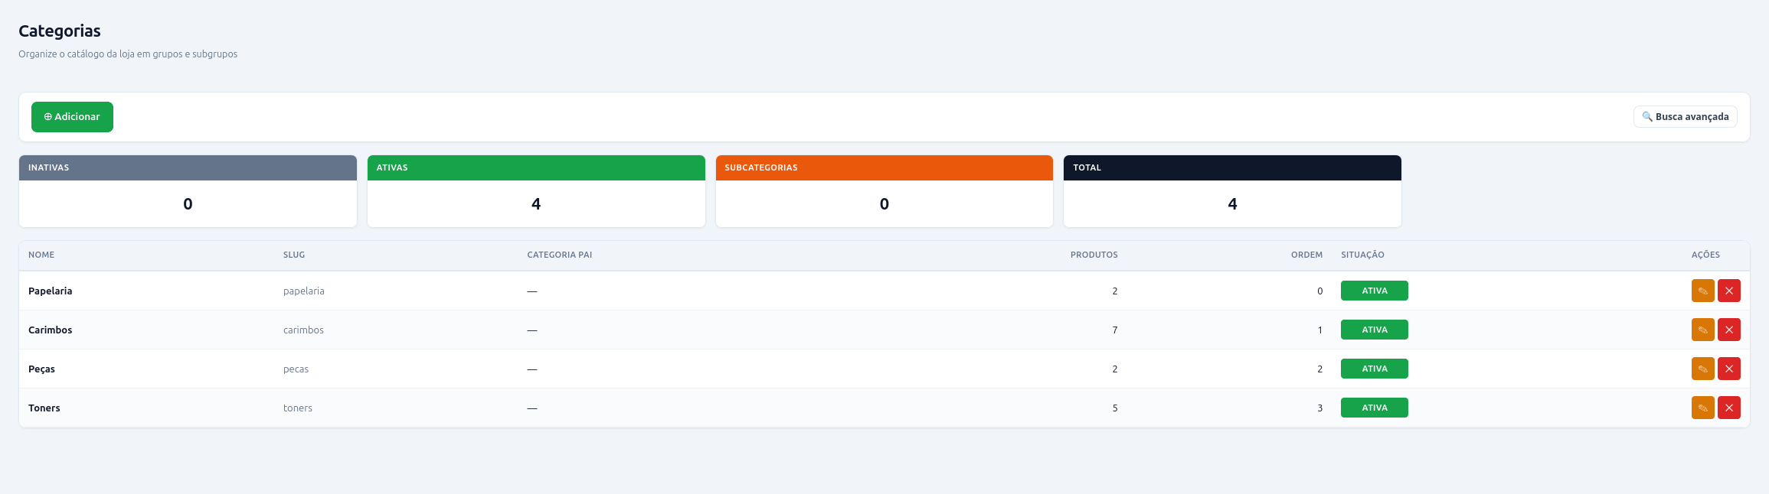Select the Ativas summary card
This screenshot has width=1769, height=494.
pos(536,191)
